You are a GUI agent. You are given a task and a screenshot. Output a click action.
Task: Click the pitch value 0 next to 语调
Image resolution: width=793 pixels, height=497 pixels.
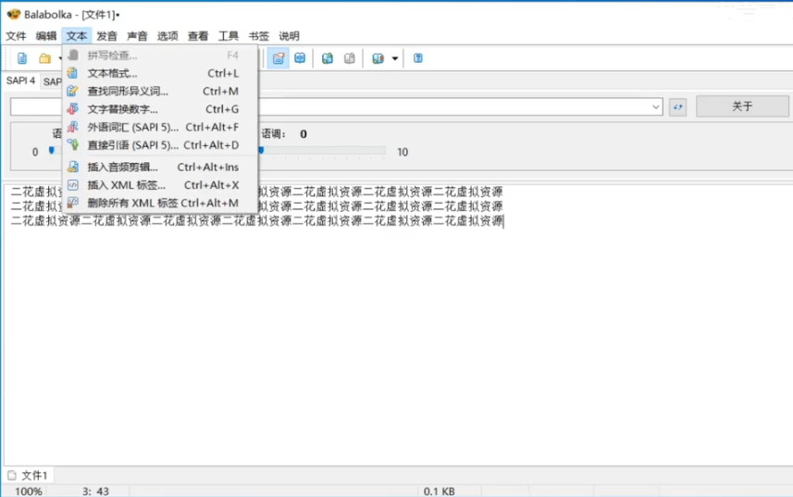303,134
